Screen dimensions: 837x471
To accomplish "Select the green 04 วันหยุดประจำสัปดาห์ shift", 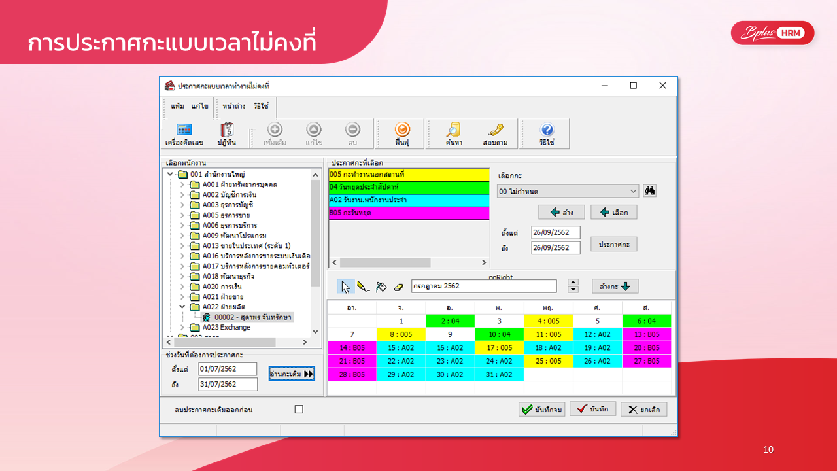I will pos(409,188).
